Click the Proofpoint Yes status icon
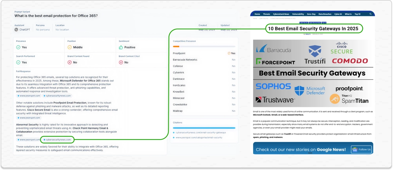The image size is (393, 170). pyautogui.click(x=229, y=53)
